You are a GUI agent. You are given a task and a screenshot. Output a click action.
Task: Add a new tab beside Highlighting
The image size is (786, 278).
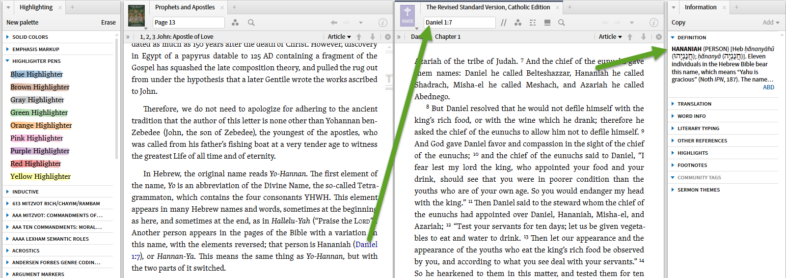click(x=72, y=7)
